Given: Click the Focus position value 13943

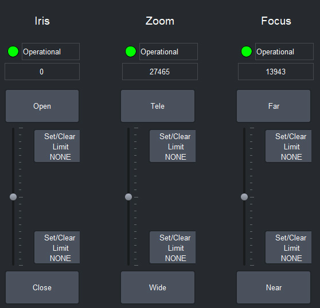Looking at the screenshot, I should pyautogui.click(x=276, y=72).
